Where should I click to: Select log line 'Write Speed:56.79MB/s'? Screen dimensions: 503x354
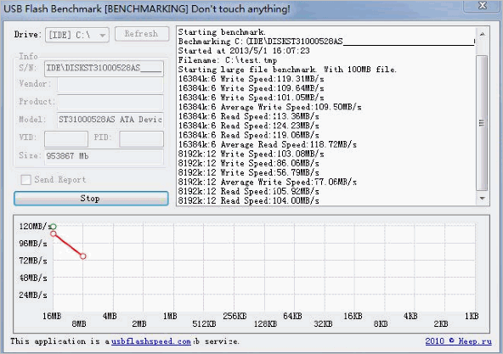pos(249,172)
